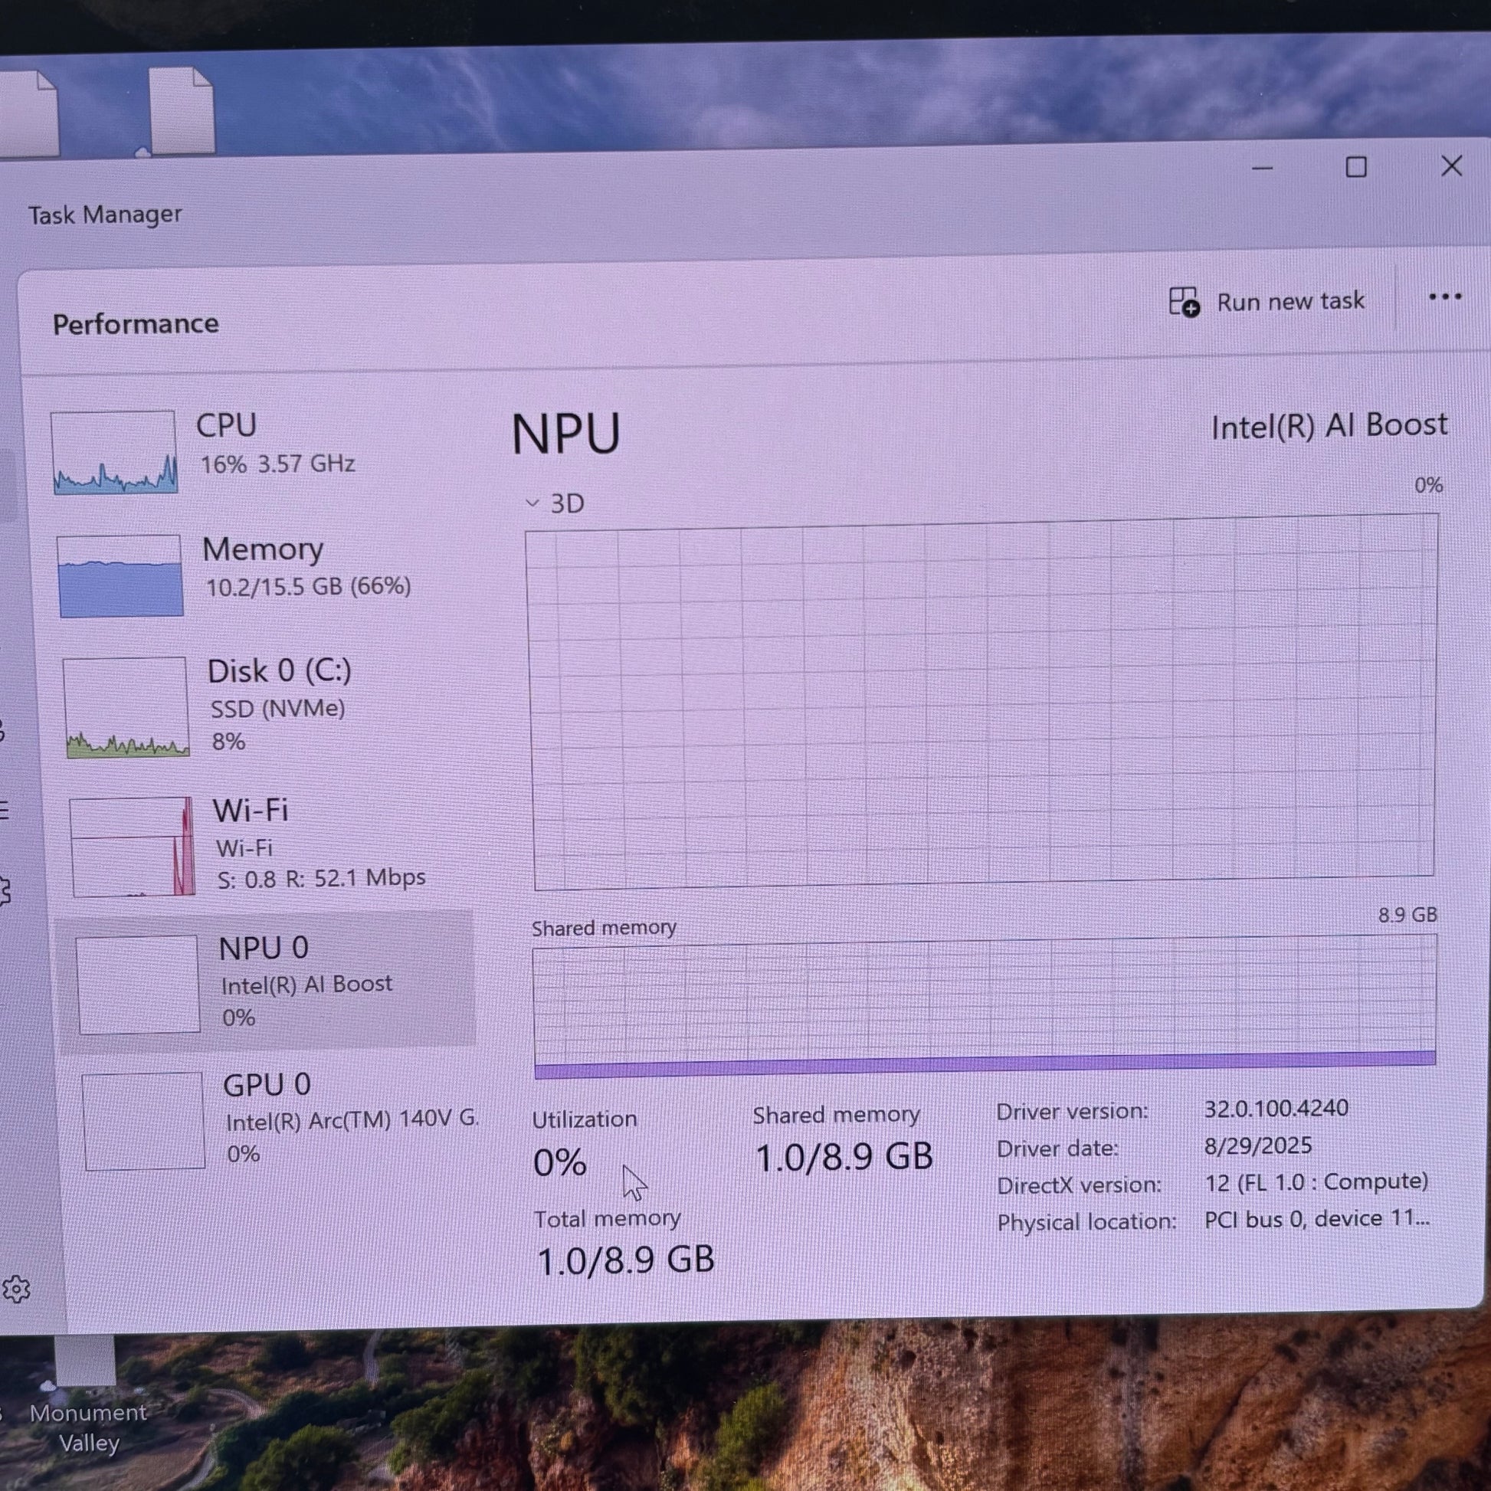Maximize the Task Manager window
The image size is (1491, 1491).
click(x=1356, y=168)
